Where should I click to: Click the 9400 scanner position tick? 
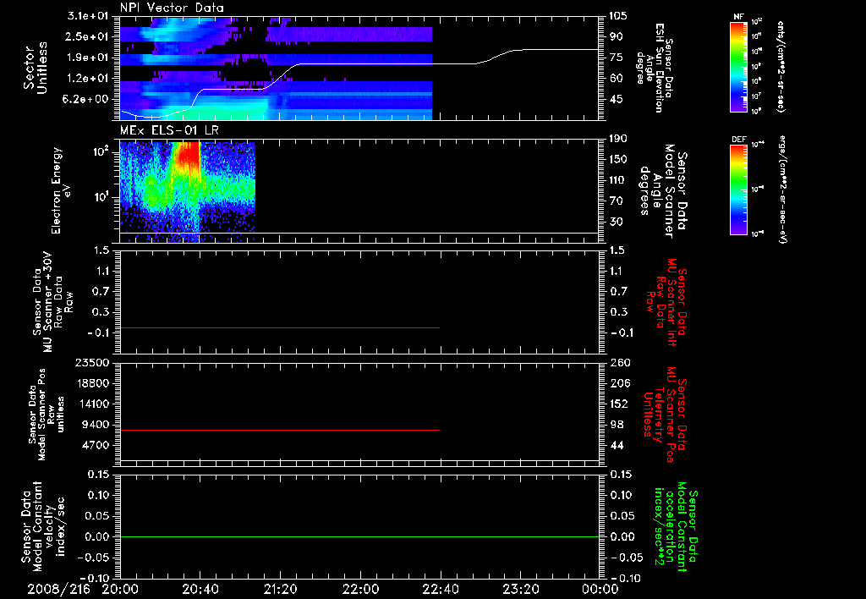(95, 425)
